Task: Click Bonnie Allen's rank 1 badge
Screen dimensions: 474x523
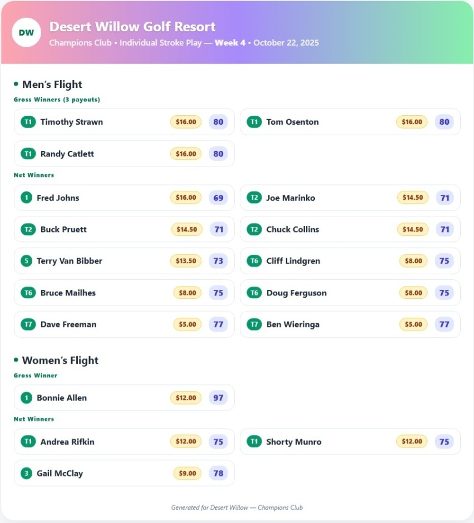Action: click(26, 398)
